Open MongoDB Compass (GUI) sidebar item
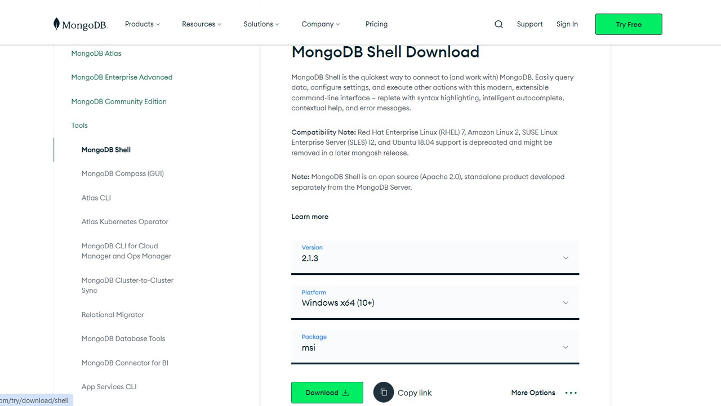Image resolution: width=721 pixels, height=406 pixels. (x=123, y=173)
